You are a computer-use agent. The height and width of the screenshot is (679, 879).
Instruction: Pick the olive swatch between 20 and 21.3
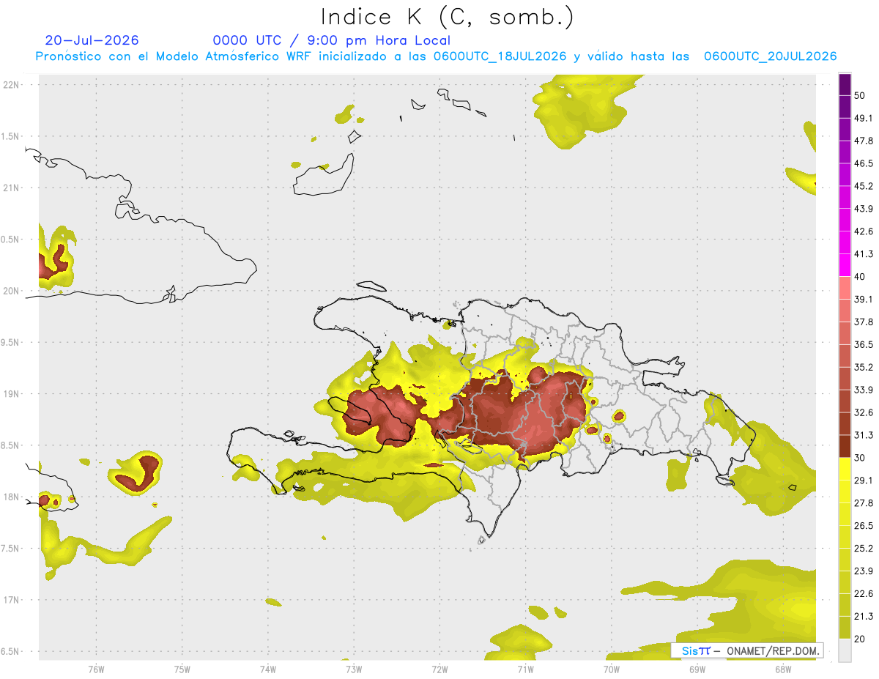click(x=845, y=628)
